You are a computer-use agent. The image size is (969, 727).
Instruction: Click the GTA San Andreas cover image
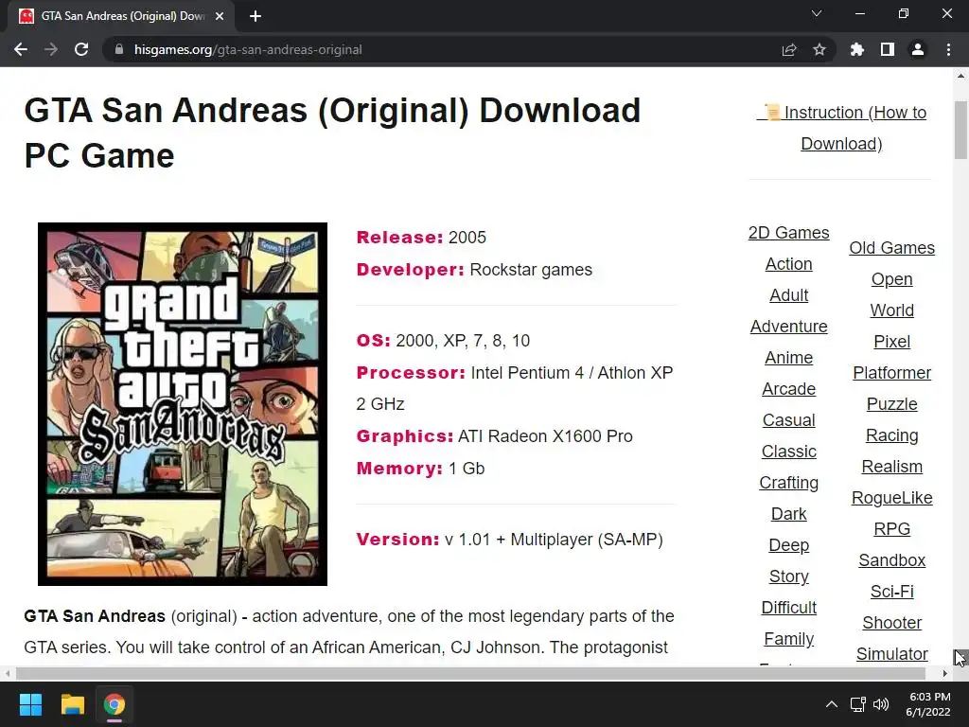coord(183,404)
